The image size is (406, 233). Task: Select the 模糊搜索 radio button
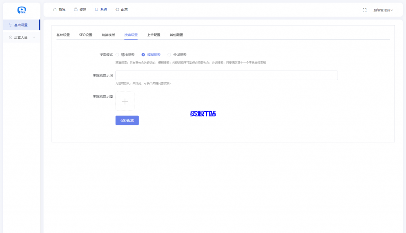[143, 55]
